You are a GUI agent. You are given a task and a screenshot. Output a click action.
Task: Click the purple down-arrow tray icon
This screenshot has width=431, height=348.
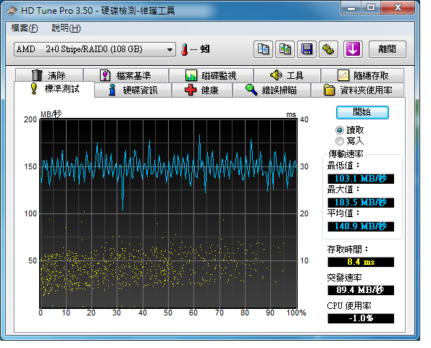353,49
